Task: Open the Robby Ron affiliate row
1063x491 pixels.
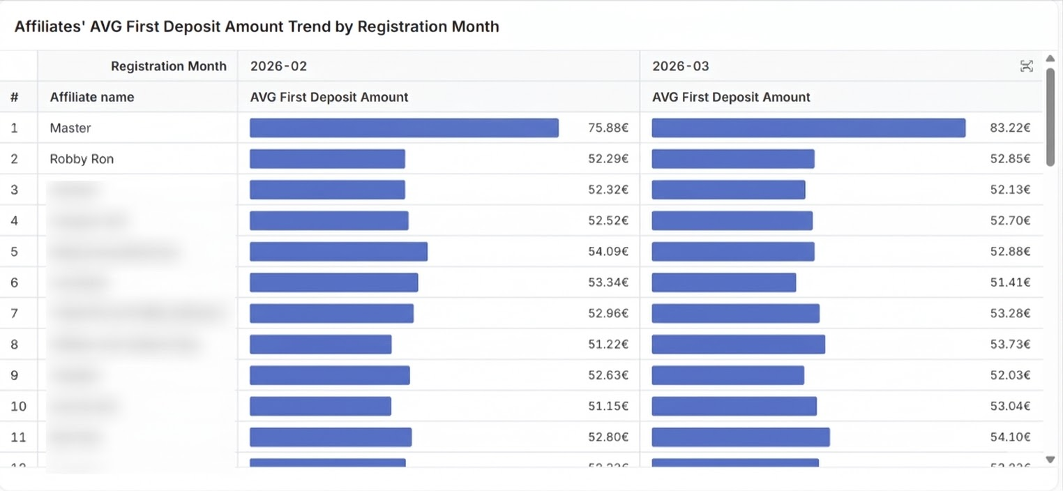Action: (x=82, y=159)
